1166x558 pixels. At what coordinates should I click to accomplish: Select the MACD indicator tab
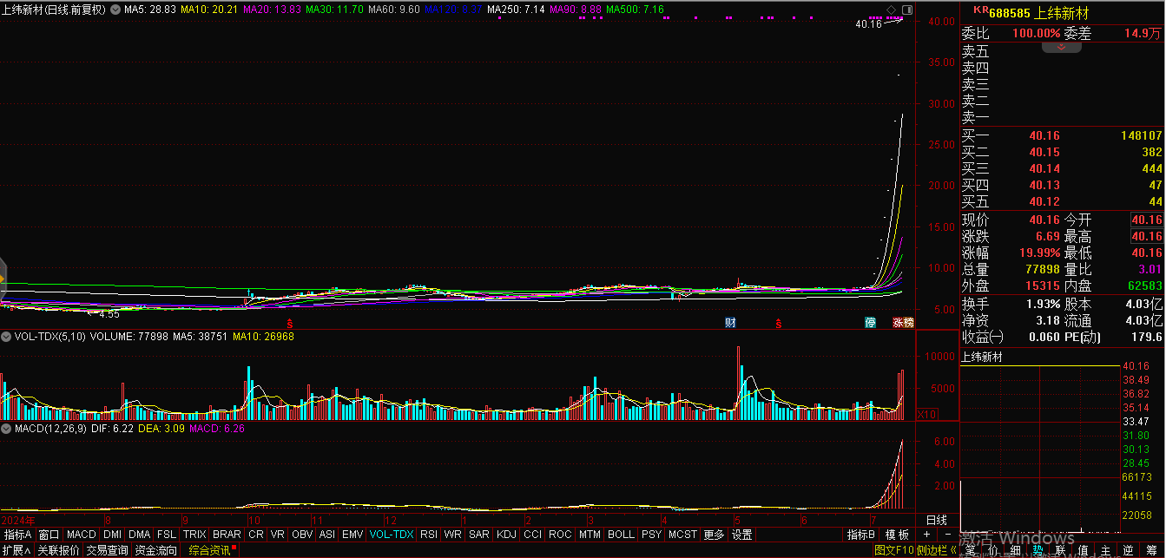pos(81,535)
